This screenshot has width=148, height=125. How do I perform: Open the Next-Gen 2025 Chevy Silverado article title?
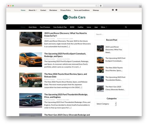pos(67,115)
